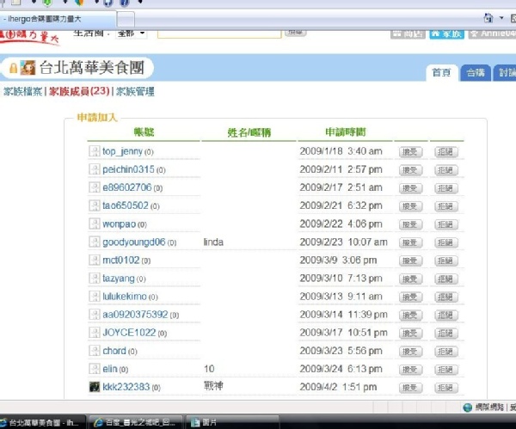Screen dimensions: 516x429
Task: Click the avatar placeholder beside top_jenny
Action: tap(95, 151)
